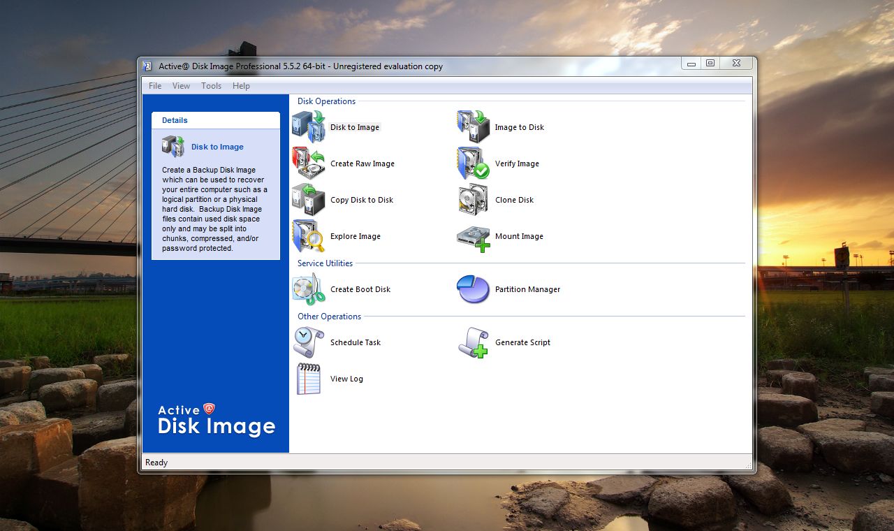Click the Image to Disk icon
Viewport: 894px width, 531px height.
474,127
